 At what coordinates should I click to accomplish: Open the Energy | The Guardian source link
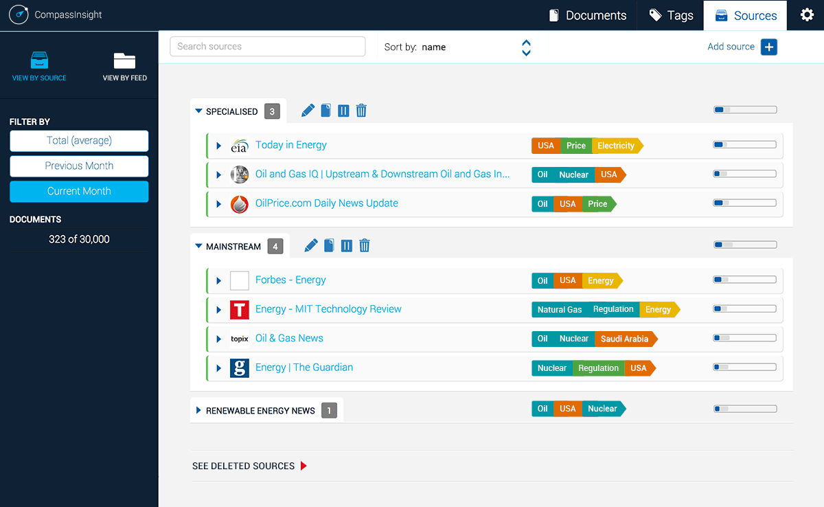(x=304, y=368)
